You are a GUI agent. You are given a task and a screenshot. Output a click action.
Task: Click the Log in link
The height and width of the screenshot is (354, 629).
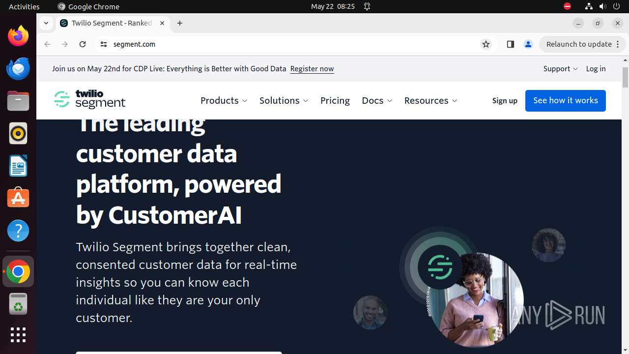[596, 69]
